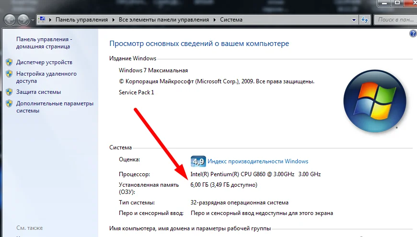
Task: Click Перо и сенсорный ввод недоступны value
Action: (x=262, y=213)
